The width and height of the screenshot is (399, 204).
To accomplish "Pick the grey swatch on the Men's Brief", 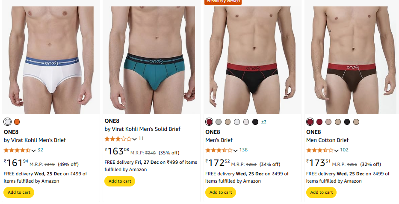I will [219, 122].
